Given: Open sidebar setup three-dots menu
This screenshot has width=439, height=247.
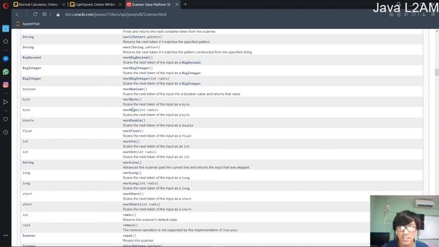Looking at the screenshot, I should [5, 235].
